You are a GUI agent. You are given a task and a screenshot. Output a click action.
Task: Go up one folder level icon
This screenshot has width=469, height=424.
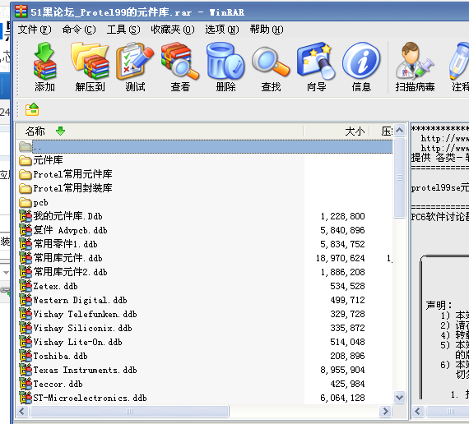pos(32,109)
